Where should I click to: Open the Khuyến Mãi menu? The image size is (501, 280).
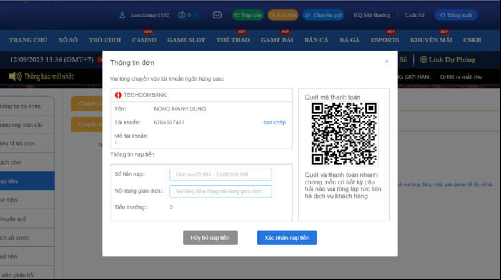(431, 40)
